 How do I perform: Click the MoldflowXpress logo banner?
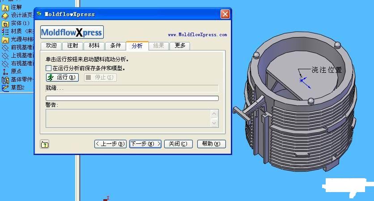[x=72, y=33]
